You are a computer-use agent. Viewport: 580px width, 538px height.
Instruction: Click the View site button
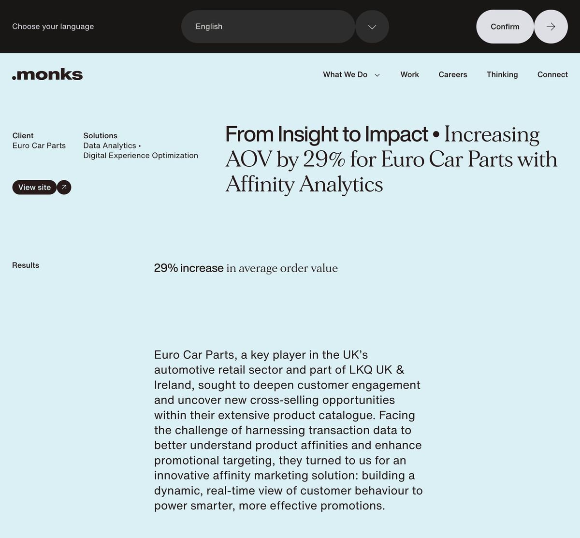(x=34, y=187)
